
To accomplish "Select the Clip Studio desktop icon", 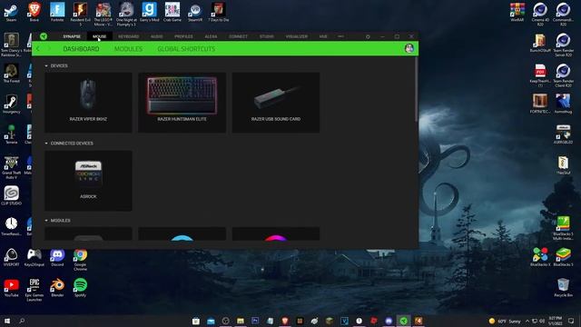I will tap(11, 195).
